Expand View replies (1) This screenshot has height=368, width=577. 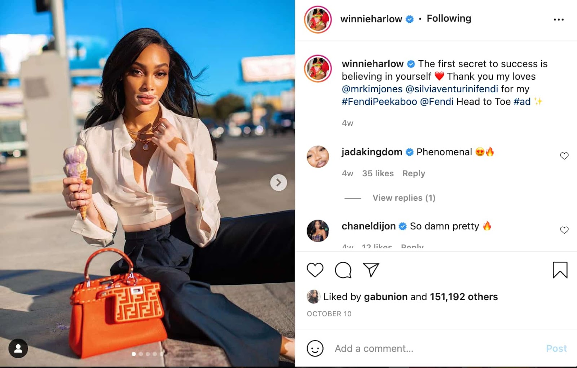pyautogui.click(x=404, y=198)
